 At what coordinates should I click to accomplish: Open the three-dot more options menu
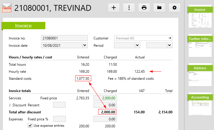pos(129,8)
